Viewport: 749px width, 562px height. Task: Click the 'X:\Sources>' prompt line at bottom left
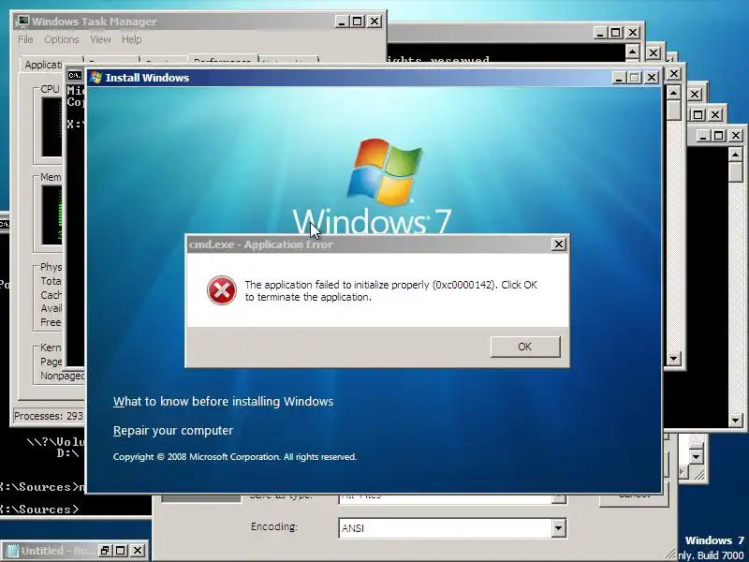click(39, 510)
